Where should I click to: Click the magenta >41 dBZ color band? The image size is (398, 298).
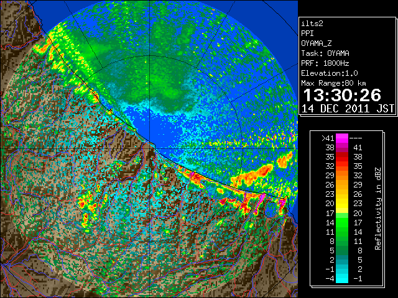[x=342, y=138]
